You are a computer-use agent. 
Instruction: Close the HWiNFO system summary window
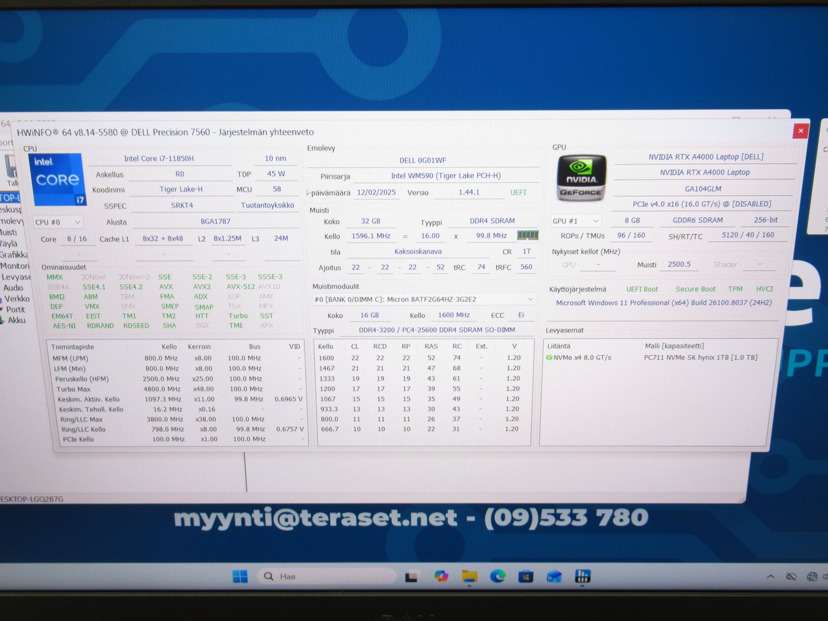point(800,131)
